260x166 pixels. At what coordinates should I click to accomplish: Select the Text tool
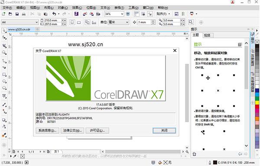[x=4, y=96]
